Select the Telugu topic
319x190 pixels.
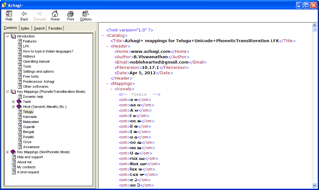point(28,112)
